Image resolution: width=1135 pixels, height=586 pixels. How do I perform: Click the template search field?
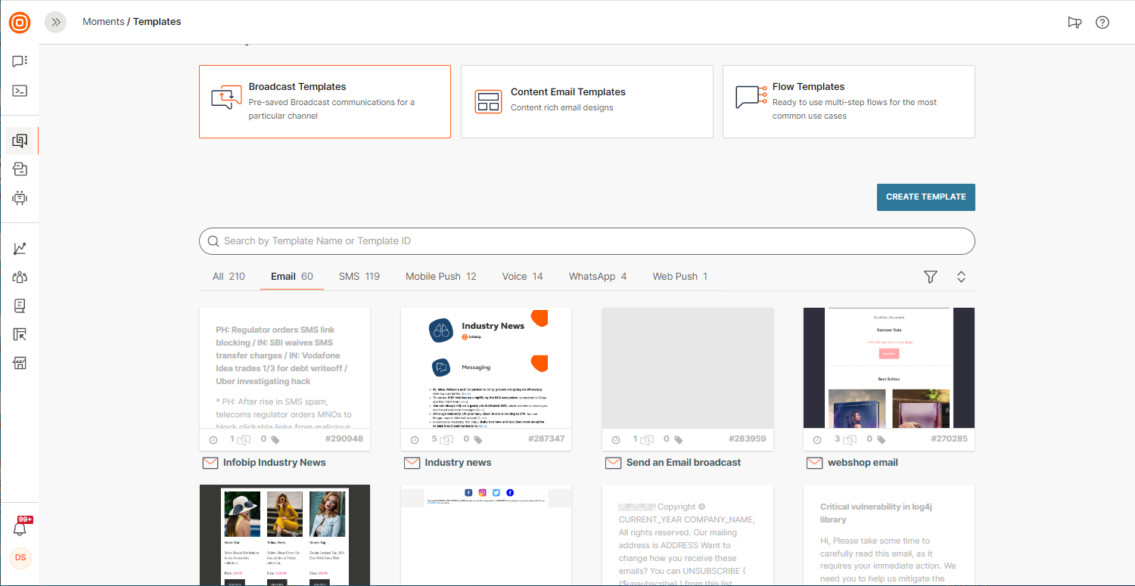[586, 241]
